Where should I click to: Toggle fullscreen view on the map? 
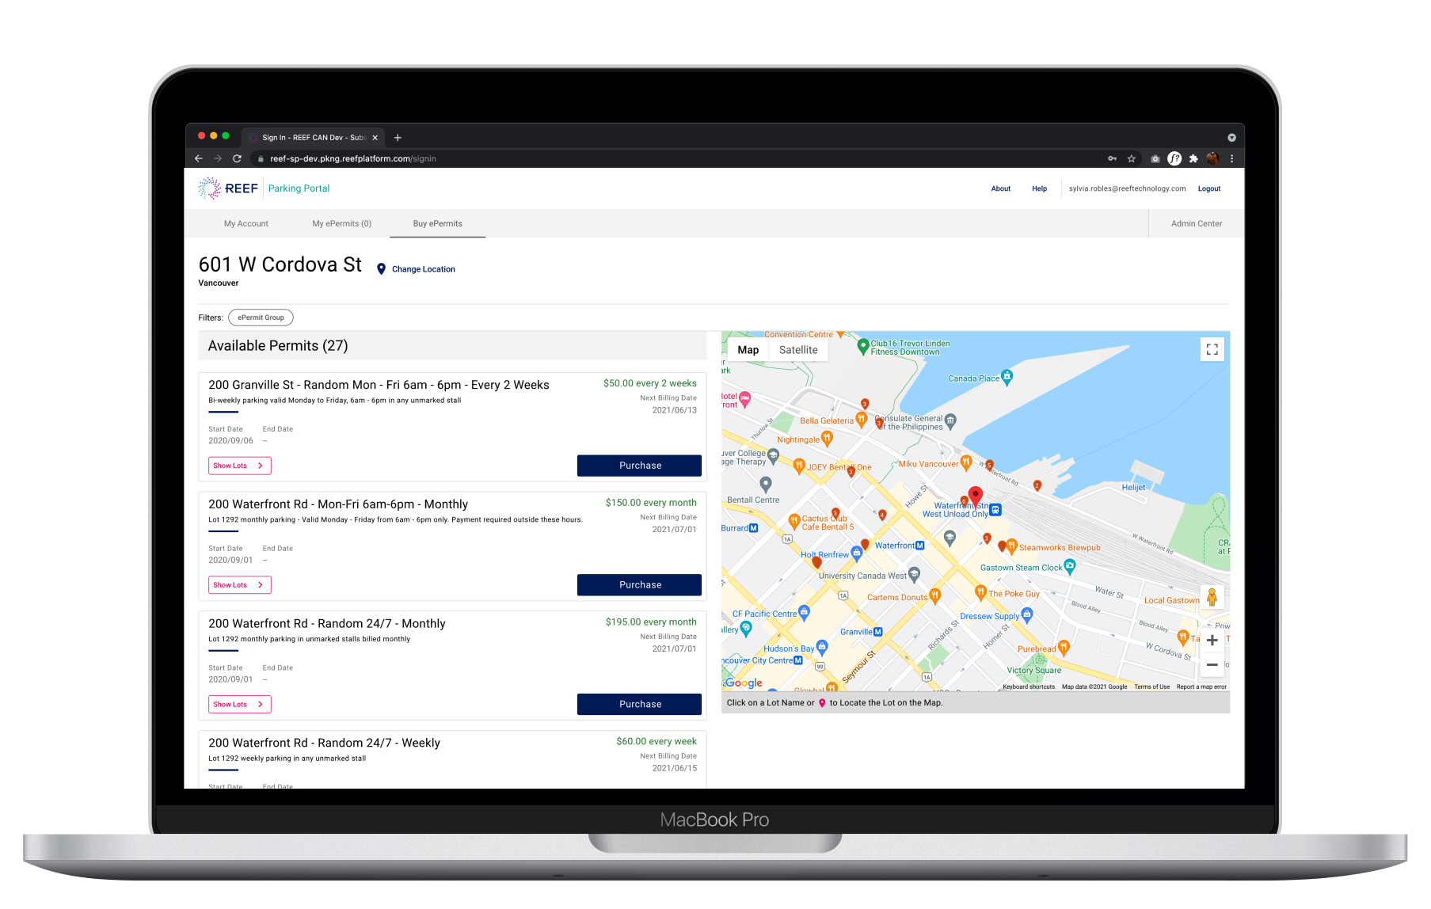click(1212, 349)
